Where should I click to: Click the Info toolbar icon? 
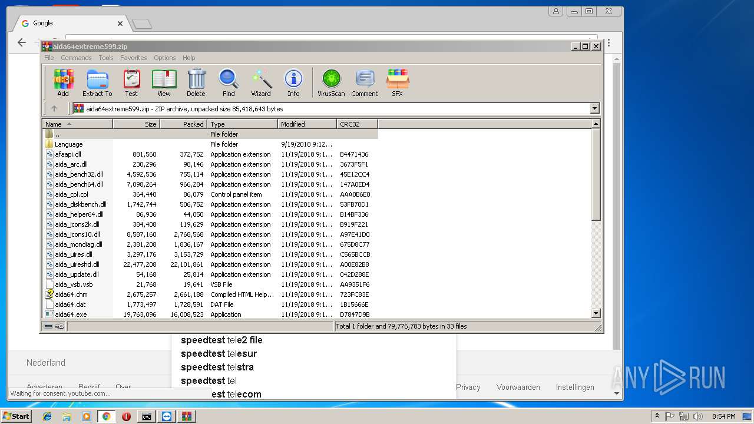(293, 83)
